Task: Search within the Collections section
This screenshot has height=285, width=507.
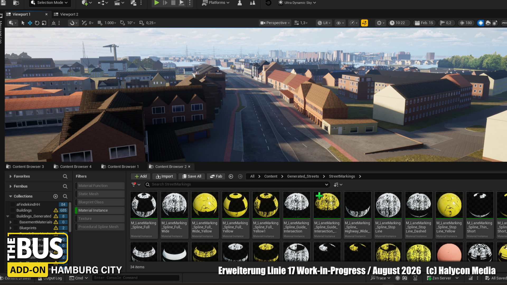Action: pyautogui.click(x=65, y=196)
